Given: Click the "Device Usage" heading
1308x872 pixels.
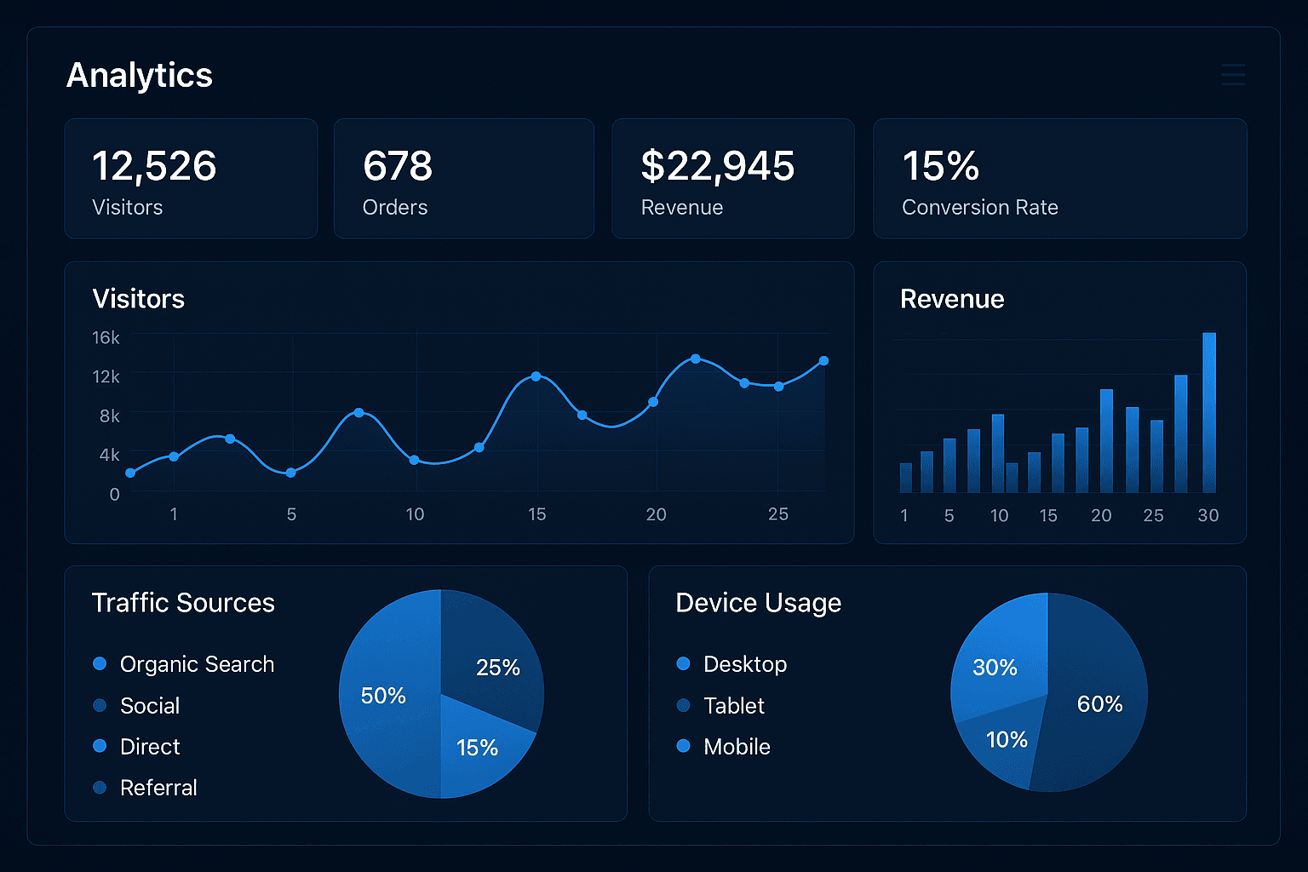Looking at the screenshot, I should (x=758, y=603).
